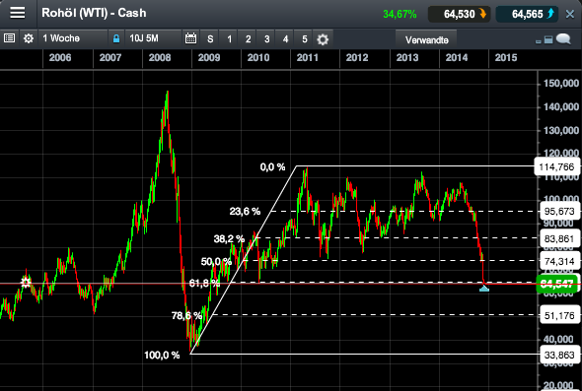Select chart preset 5
Viewport: 582px width, 391px height.
[x=305, y=39]
